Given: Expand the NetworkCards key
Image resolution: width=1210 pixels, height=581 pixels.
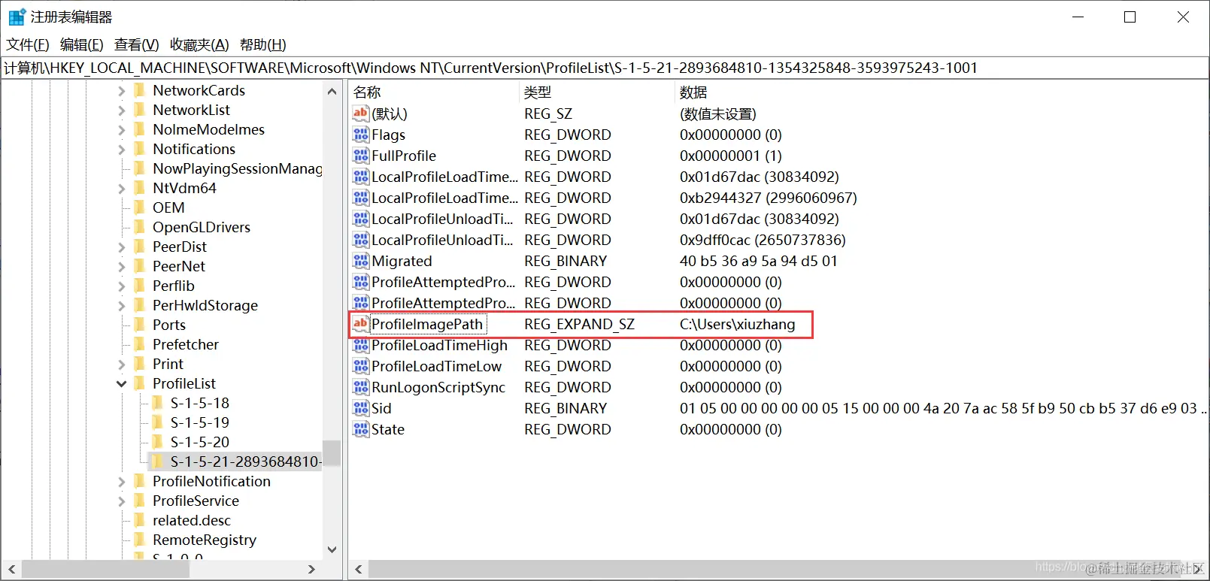Looking at the screenshot, I should [122, 91].
